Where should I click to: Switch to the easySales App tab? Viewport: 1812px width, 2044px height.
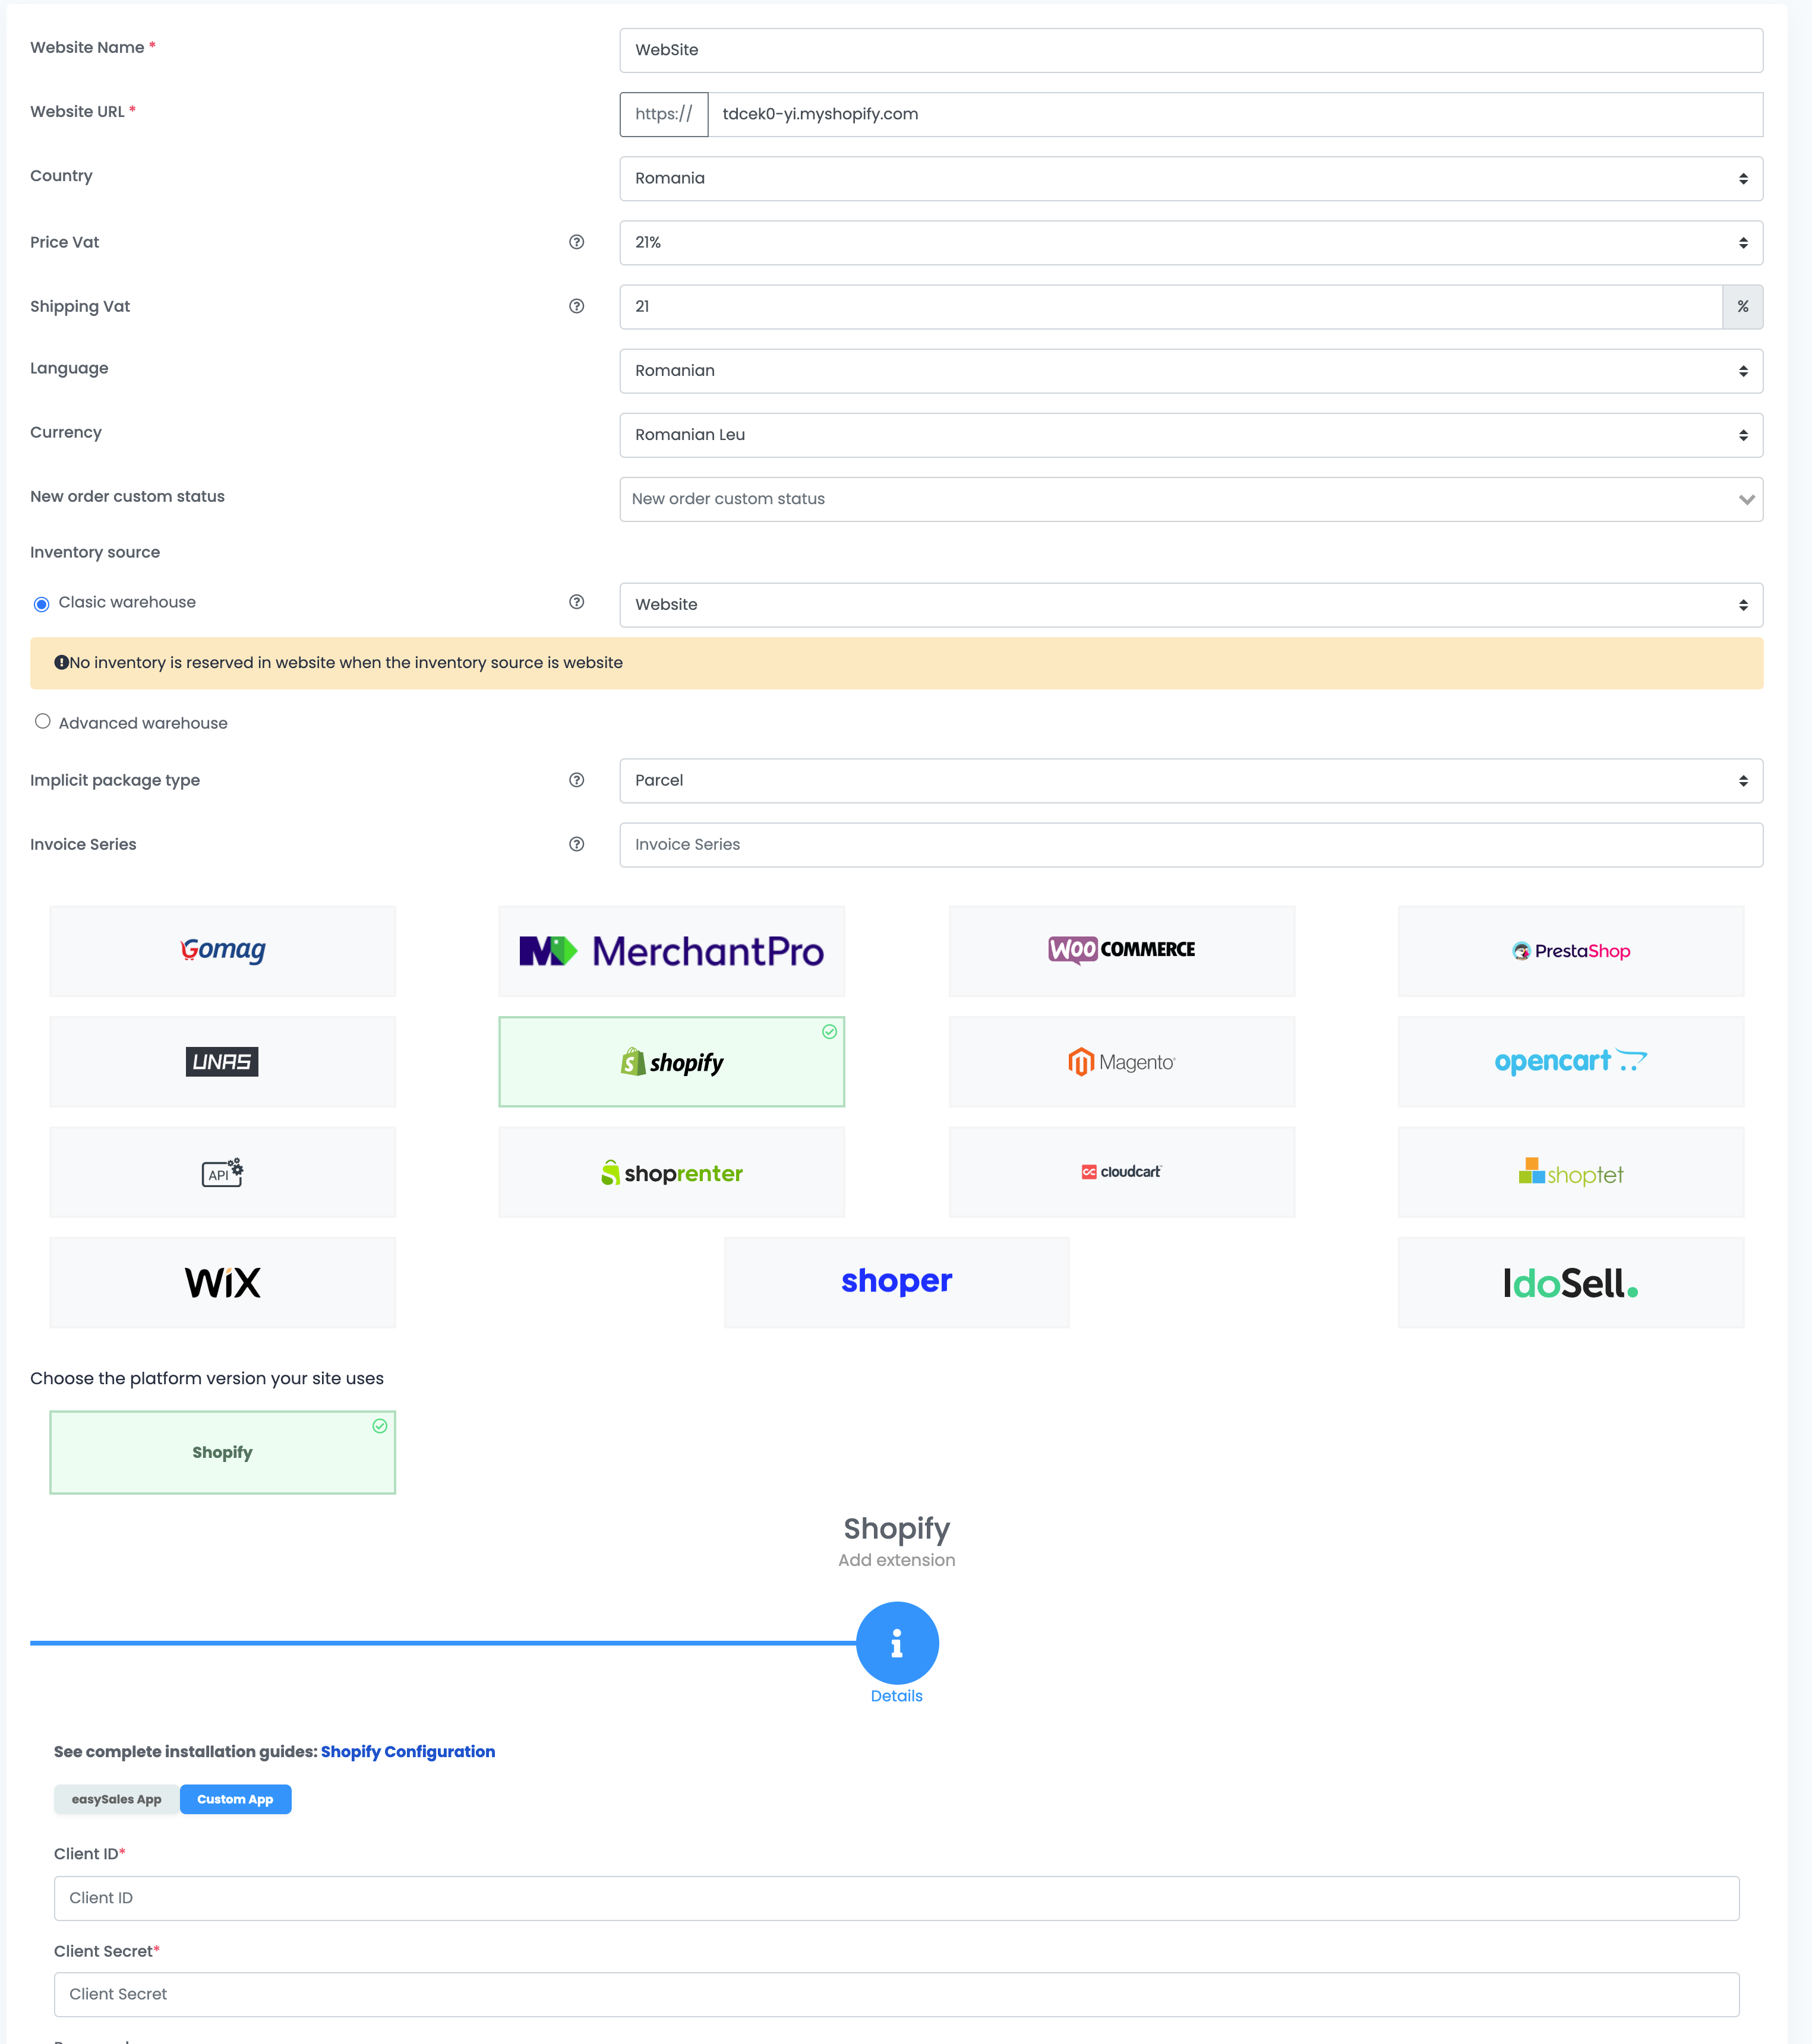tap(116, 1799)
